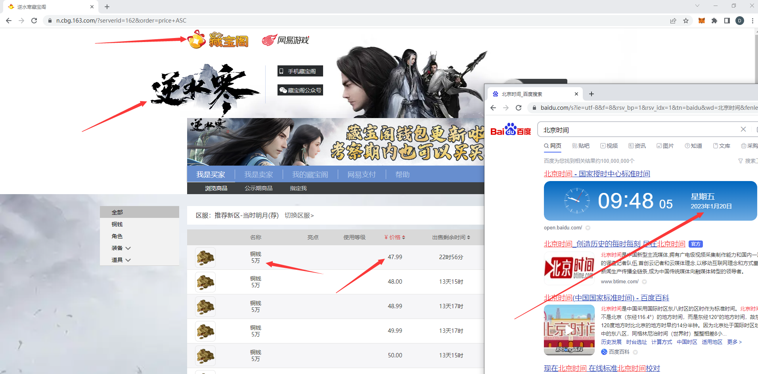
Task: Close the 逆水寒藏宝阁 tab
Action: point(92,7)
